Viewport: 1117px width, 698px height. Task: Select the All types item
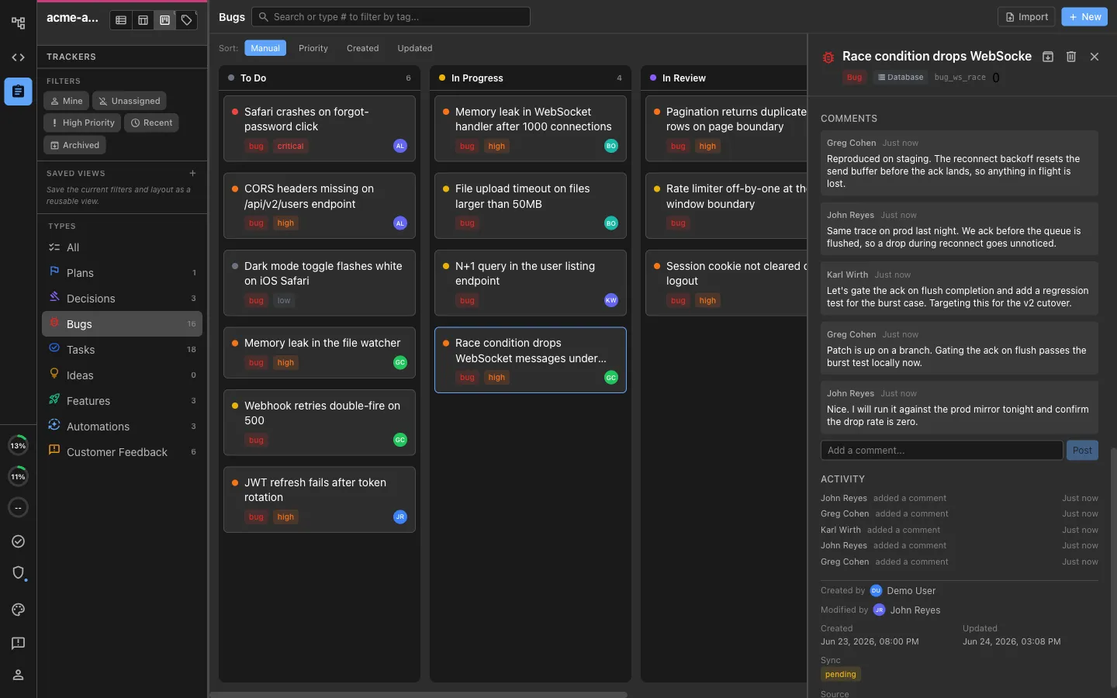[122, 247]
